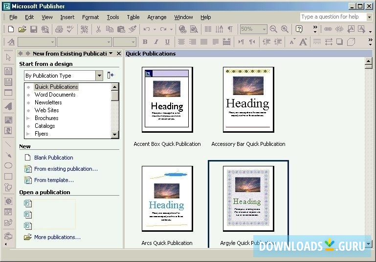Click the Undo arrow icon
Viewport: 376px width, 262px height.
tap(147, 29)
